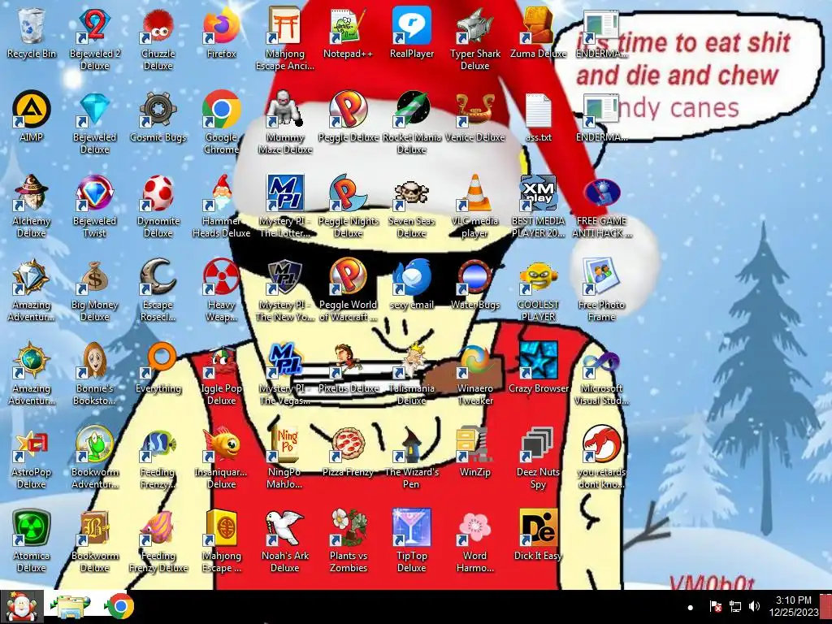Click the Heavy Weapon radiation icon
Image resolution: width=832 pixels, height=624 pixels.
221,276
